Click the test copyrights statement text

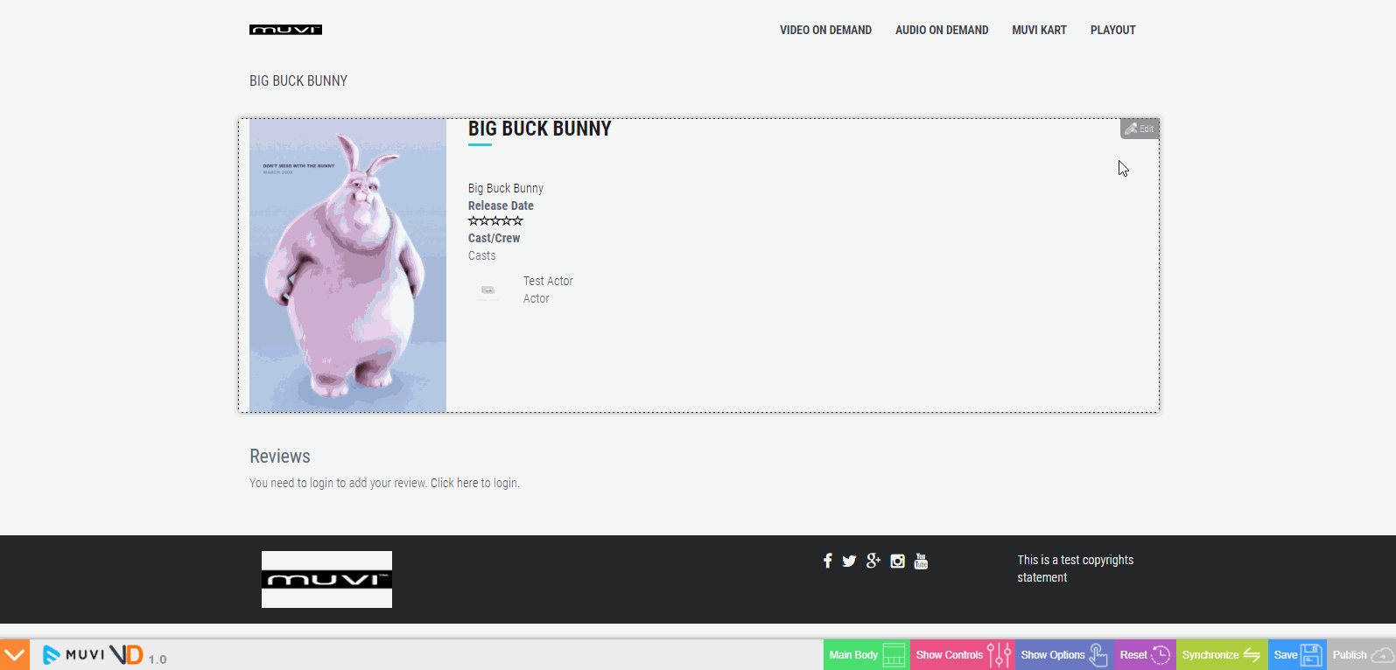pos(1075,569)
